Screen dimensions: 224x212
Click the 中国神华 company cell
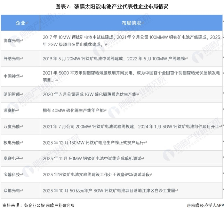point(20,76)
